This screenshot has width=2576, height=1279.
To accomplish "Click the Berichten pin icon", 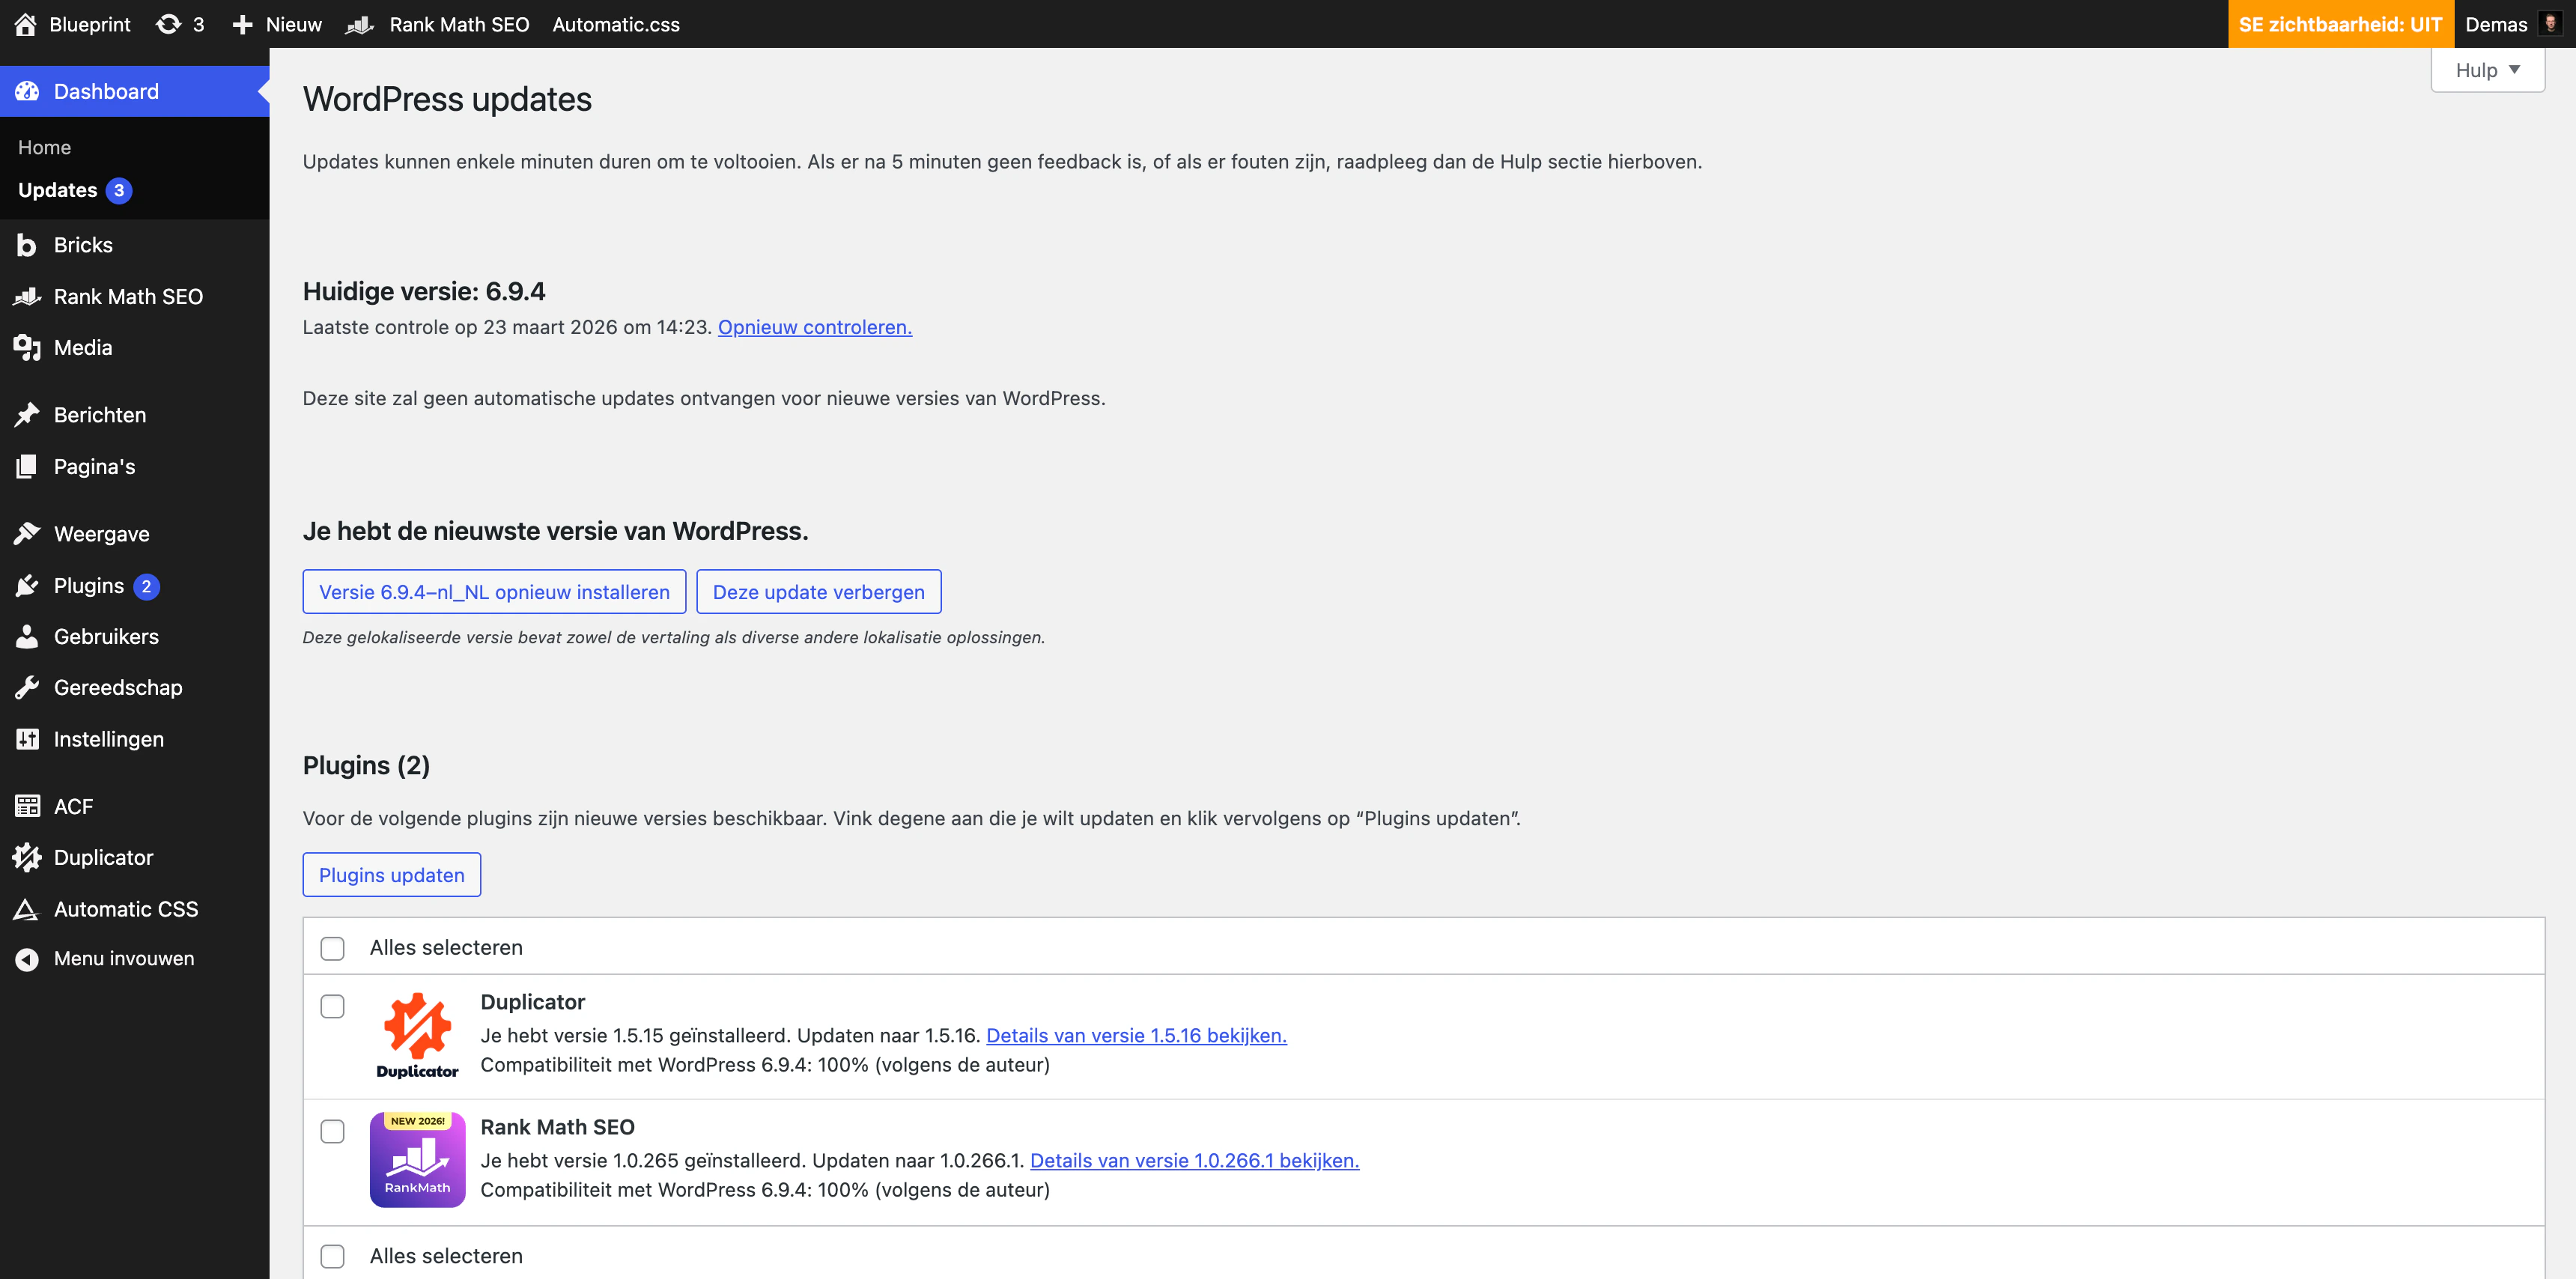I will (27, 415).
